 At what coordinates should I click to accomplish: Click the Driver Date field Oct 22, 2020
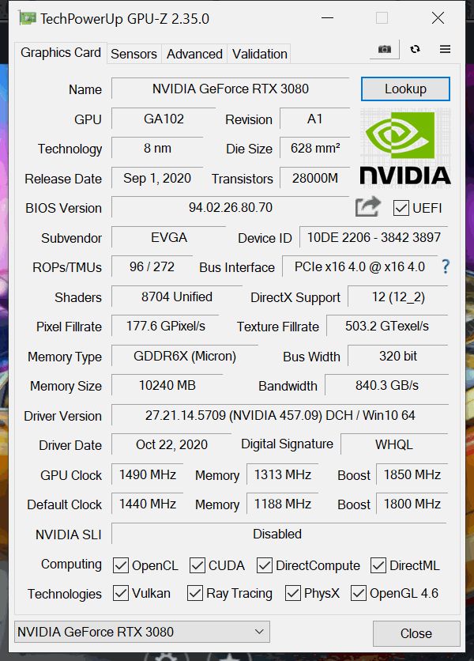[171, 444]
